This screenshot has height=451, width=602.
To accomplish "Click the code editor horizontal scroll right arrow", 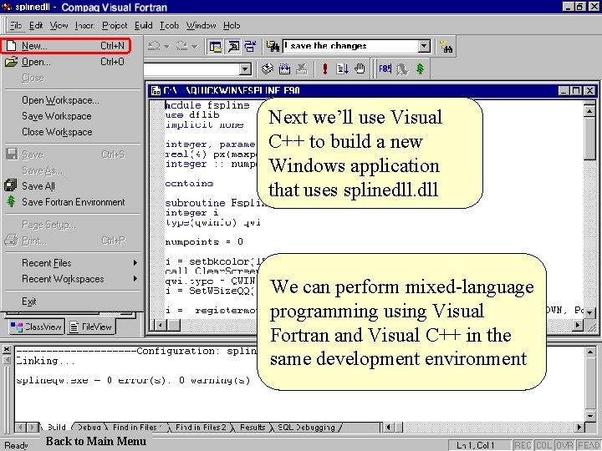I will pos(577,326).
